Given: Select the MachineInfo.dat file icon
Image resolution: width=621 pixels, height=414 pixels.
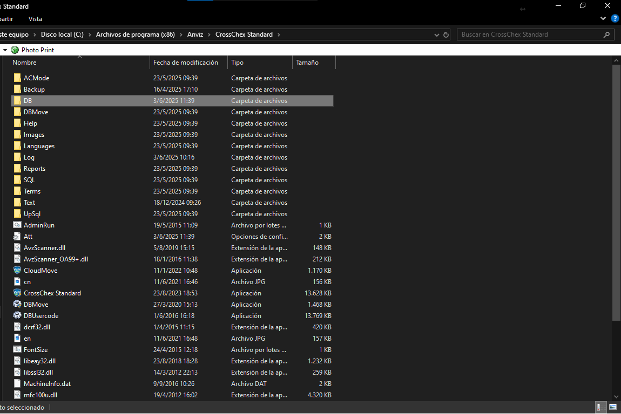Looking at the screenshot, I should [17, 384].
